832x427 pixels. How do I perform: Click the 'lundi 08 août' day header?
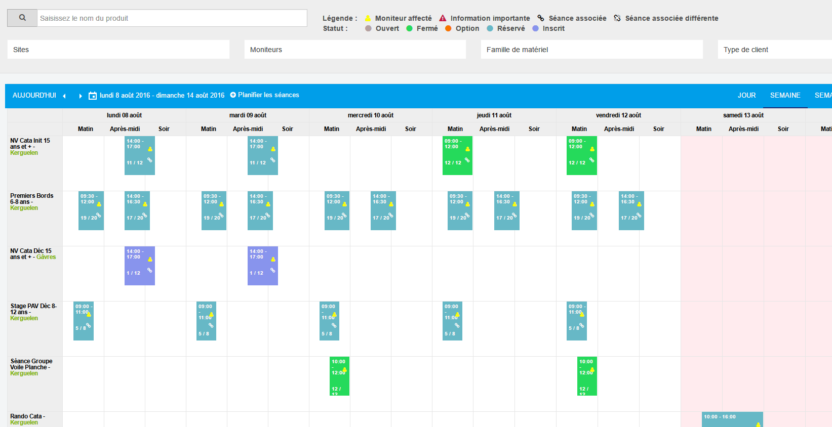click(124, 115)
